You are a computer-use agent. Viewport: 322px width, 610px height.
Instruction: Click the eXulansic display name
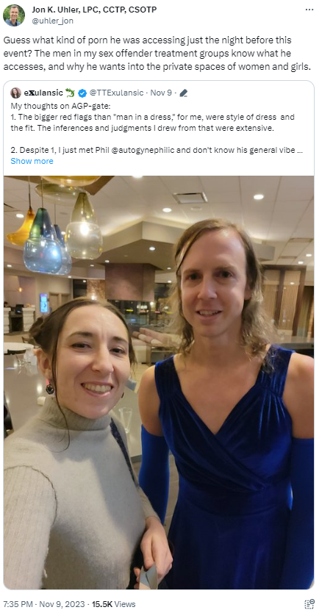point(43,93)
